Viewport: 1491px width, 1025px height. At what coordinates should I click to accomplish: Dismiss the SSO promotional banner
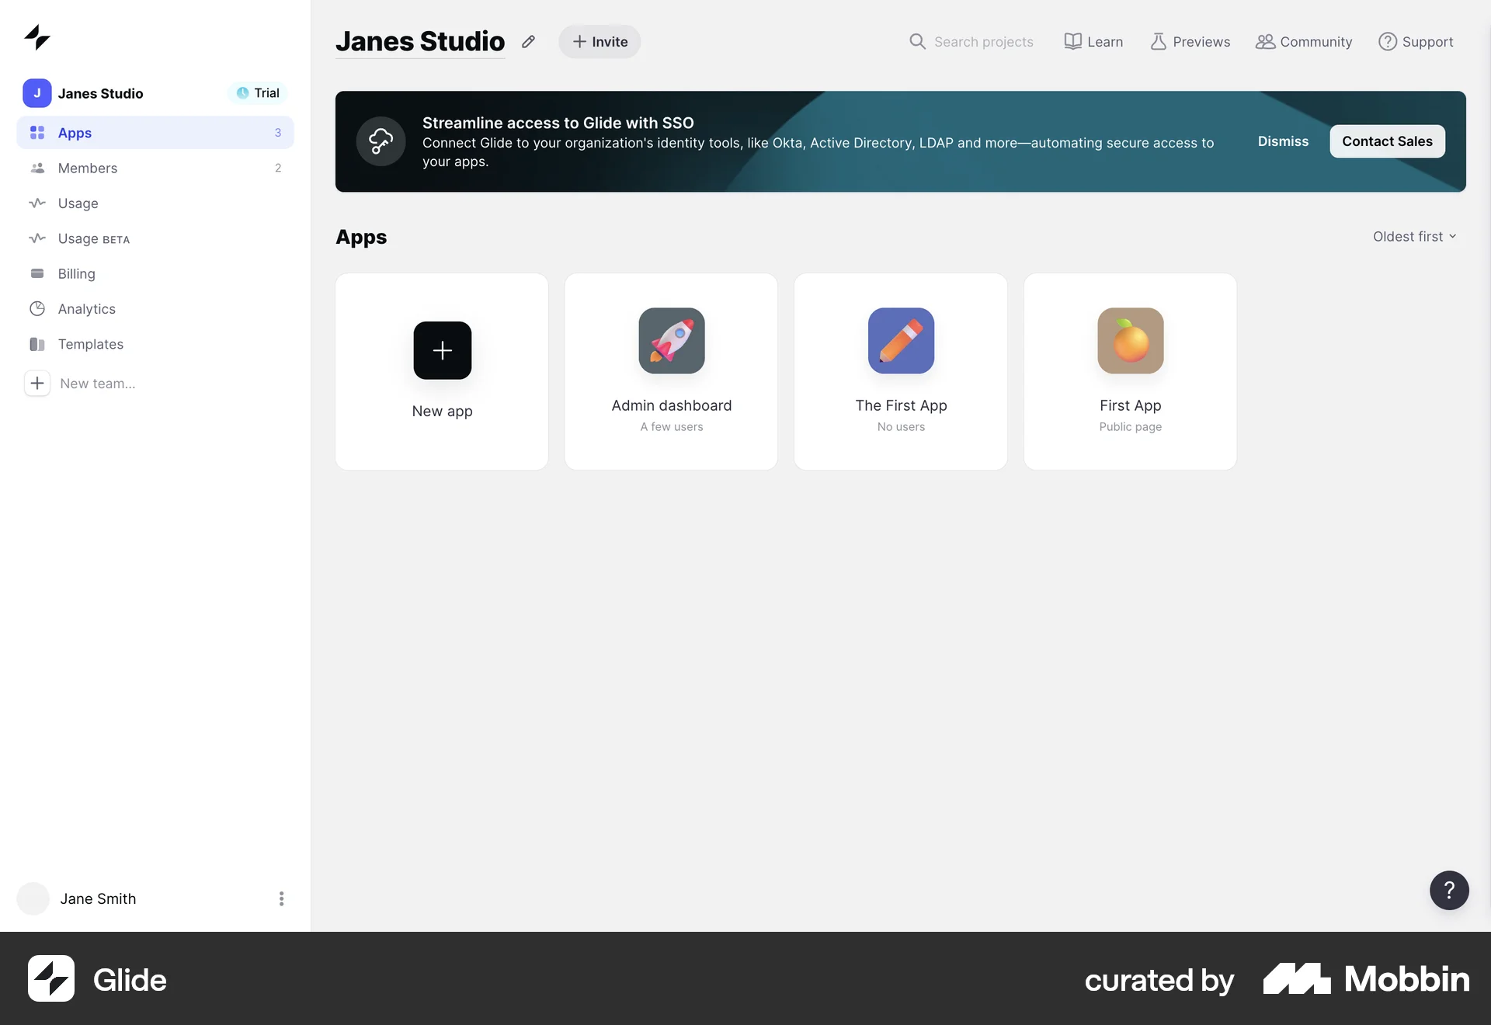[1282, 141]
